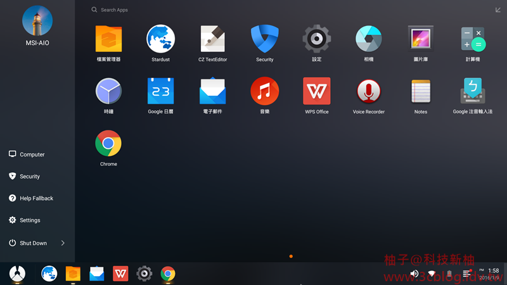Open the 圖片庫 gallery app
Screen dimensions: 507x285
(421, 39)
